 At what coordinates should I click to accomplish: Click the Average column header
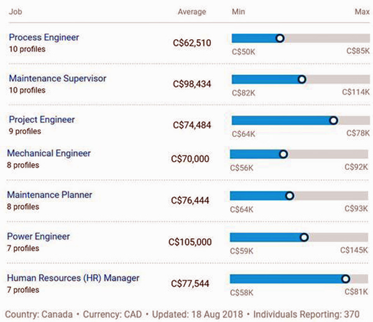pos(191,12)
